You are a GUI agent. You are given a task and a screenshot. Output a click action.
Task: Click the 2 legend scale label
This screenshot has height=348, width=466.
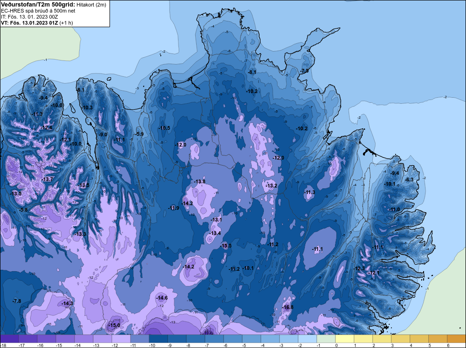click(374, 345)
